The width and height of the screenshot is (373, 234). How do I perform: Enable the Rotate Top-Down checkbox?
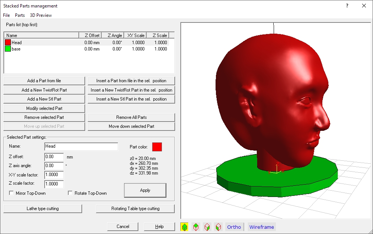(70, 193)
